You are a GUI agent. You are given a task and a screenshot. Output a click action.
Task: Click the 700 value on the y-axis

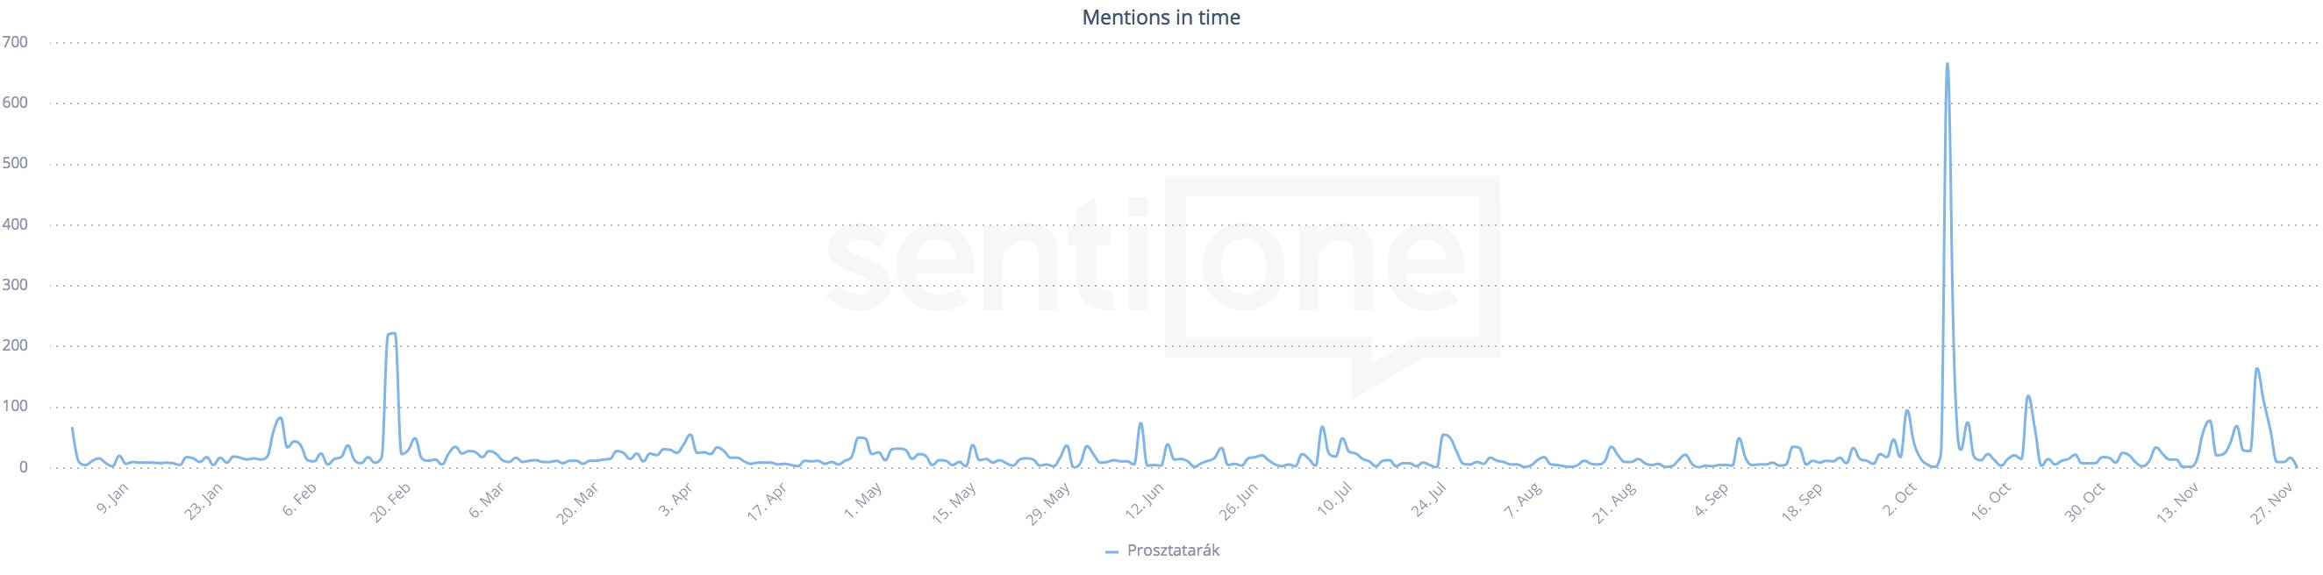[x=15, y=42]
